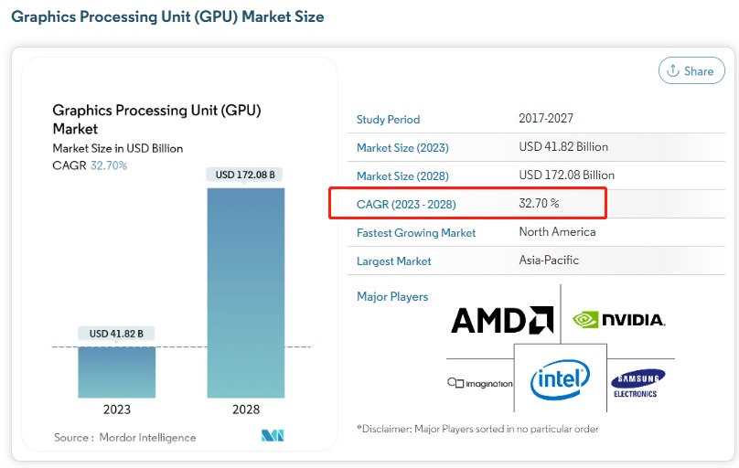Click the CAGR (2023 - 2028) label
Viewport: 739px width, 468px height.
coord(406,204)
